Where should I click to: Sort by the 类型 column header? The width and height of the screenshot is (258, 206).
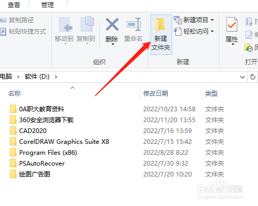[211, 94]
